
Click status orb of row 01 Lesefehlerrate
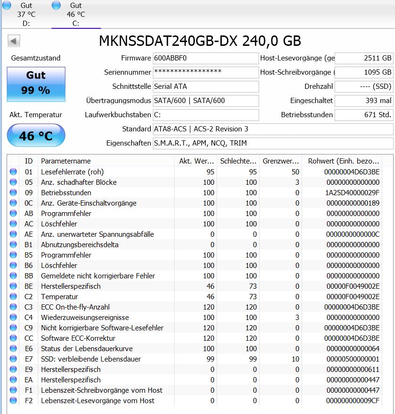(13, 172)
